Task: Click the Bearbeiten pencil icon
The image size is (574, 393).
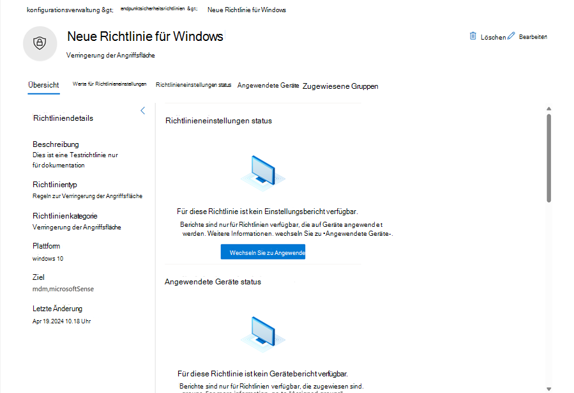Action: (x=510, y=36)
